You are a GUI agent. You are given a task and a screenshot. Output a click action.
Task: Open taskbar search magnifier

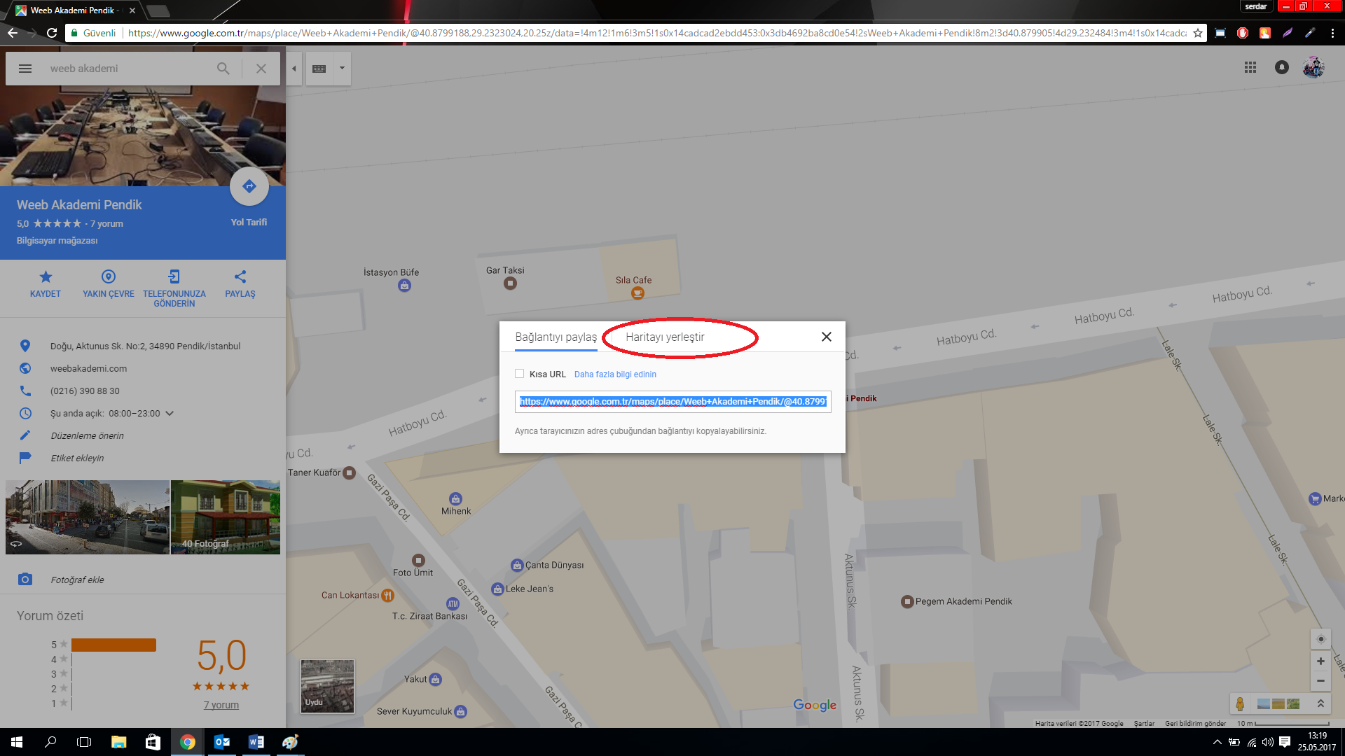tap(50, 742)
